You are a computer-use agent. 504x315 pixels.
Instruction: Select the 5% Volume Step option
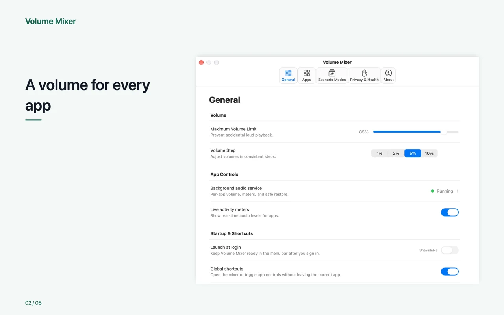pyautogui.click(x=413, y=153)
